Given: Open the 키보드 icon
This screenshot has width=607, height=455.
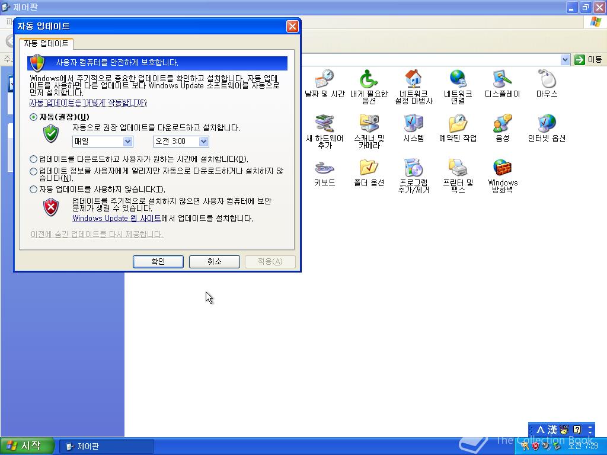Looking at the screenshot, I should click(x=324, y=172).
